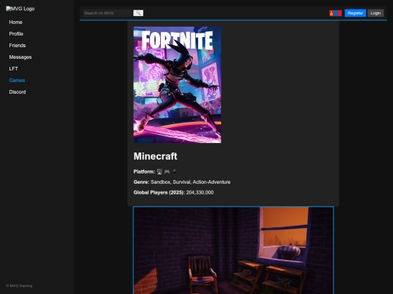Open Friends from the sidebar

(x=17, y=46)
